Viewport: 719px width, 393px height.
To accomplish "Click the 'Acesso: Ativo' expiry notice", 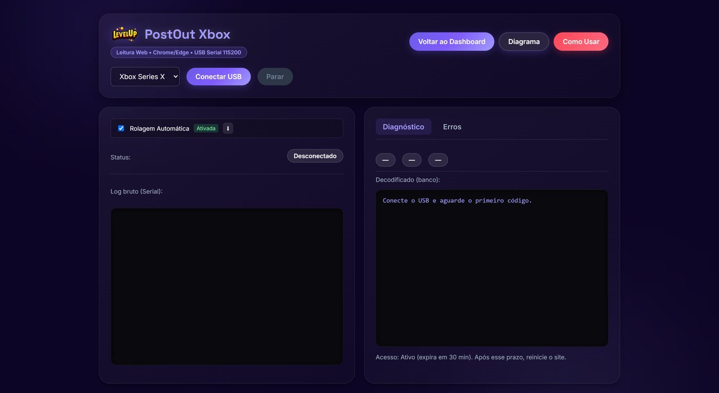I will pyautogui.click(x=471, y=357).
